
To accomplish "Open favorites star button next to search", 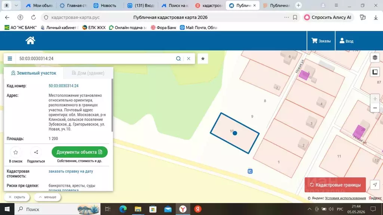I will (x=203, y=59).
